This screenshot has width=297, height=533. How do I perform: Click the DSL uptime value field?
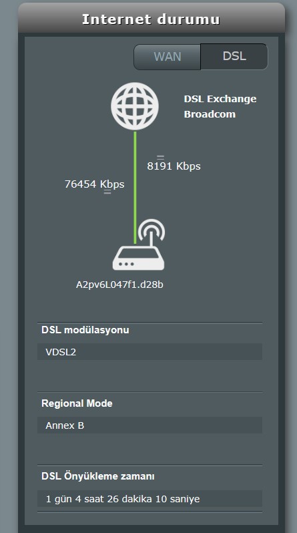point(150,499)
